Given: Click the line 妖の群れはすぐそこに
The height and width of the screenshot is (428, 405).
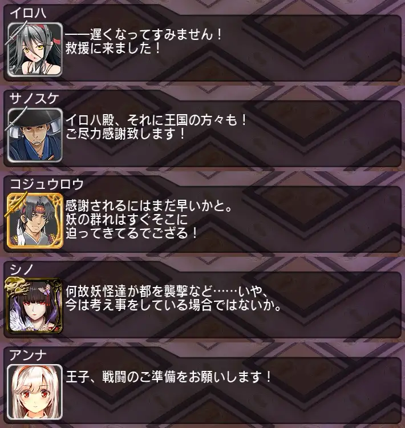Looking at the screenshot, I should point(127,220).
